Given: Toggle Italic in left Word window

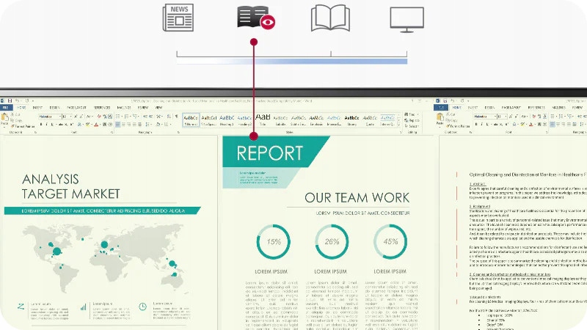Looking at the screenshot, I should point(46,125).
